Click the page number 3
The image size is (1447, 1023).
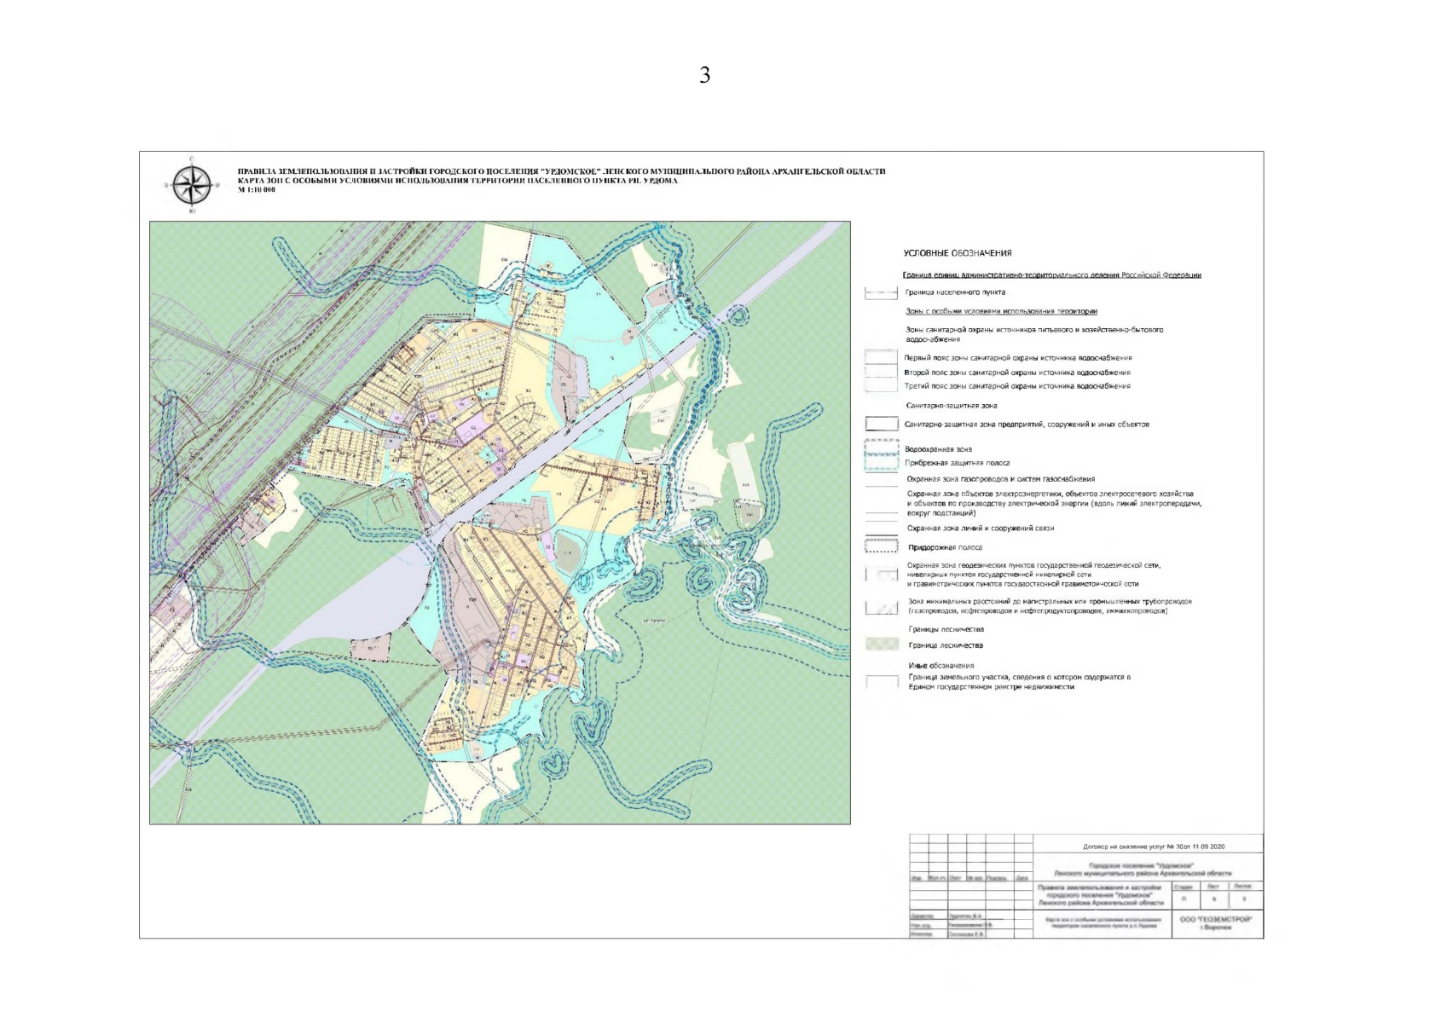tap(705, 75)
